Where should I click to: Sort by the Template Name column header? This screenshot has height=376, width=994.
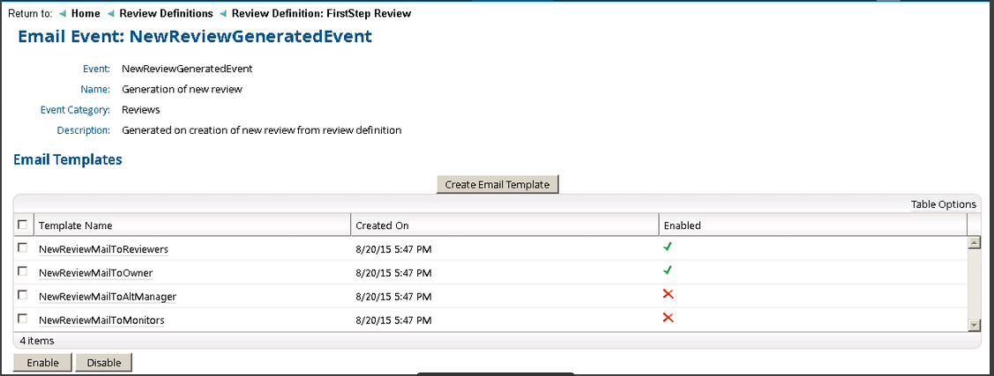click(x=76, y=225)
